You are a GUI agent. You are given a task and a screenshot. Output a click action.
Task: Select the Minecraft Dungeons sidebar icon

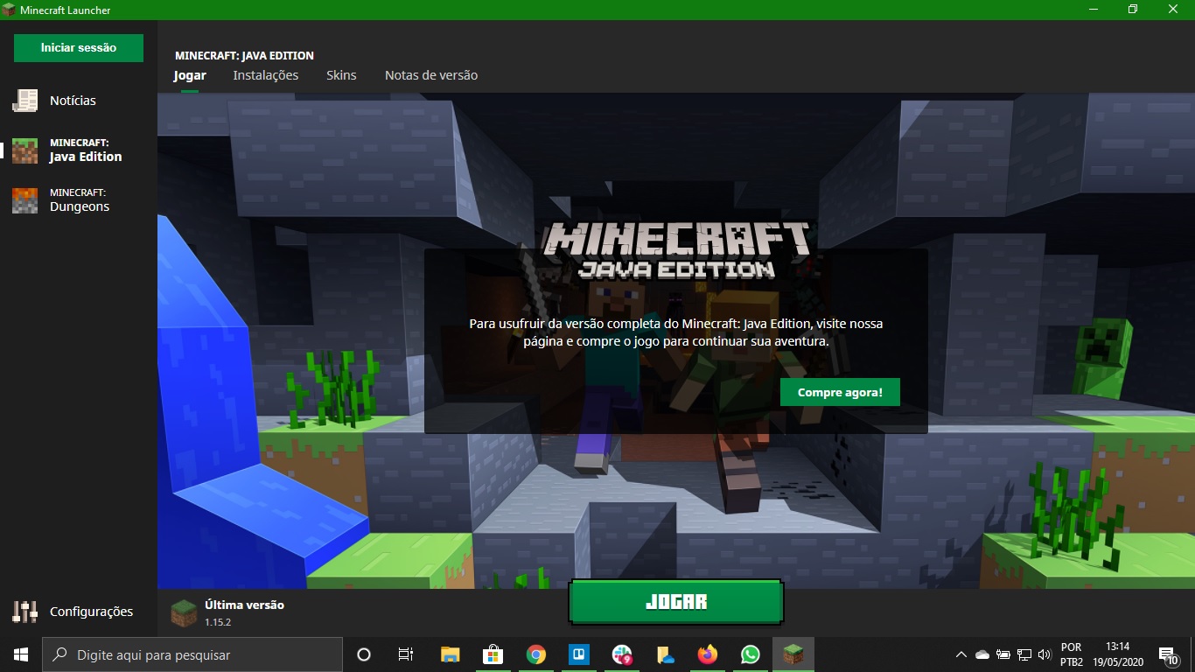click(x=24, y=200)
